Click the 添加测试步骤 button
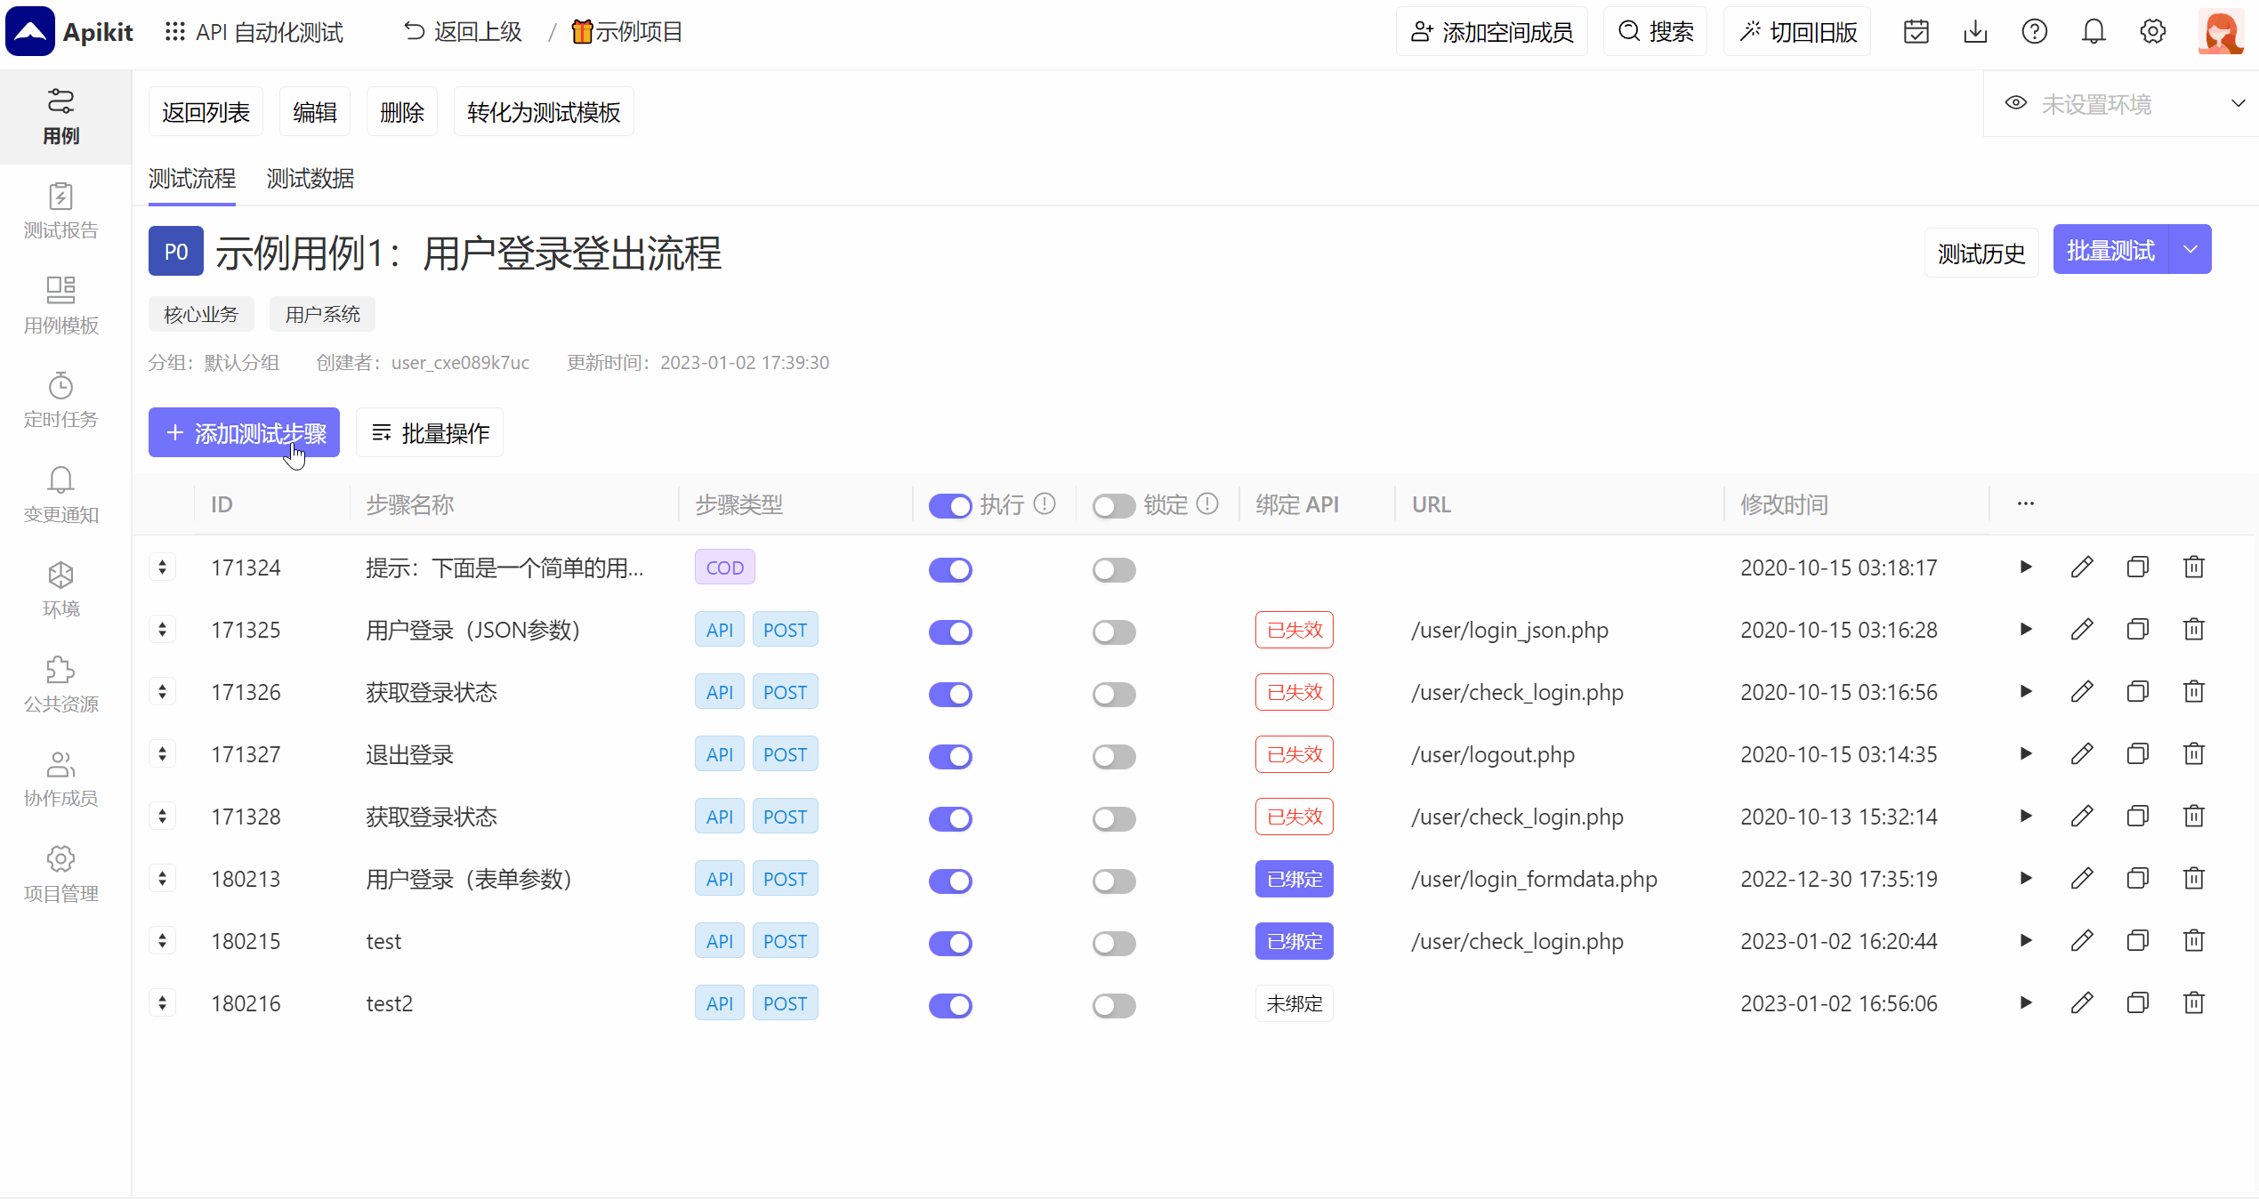 coord(244,433)
